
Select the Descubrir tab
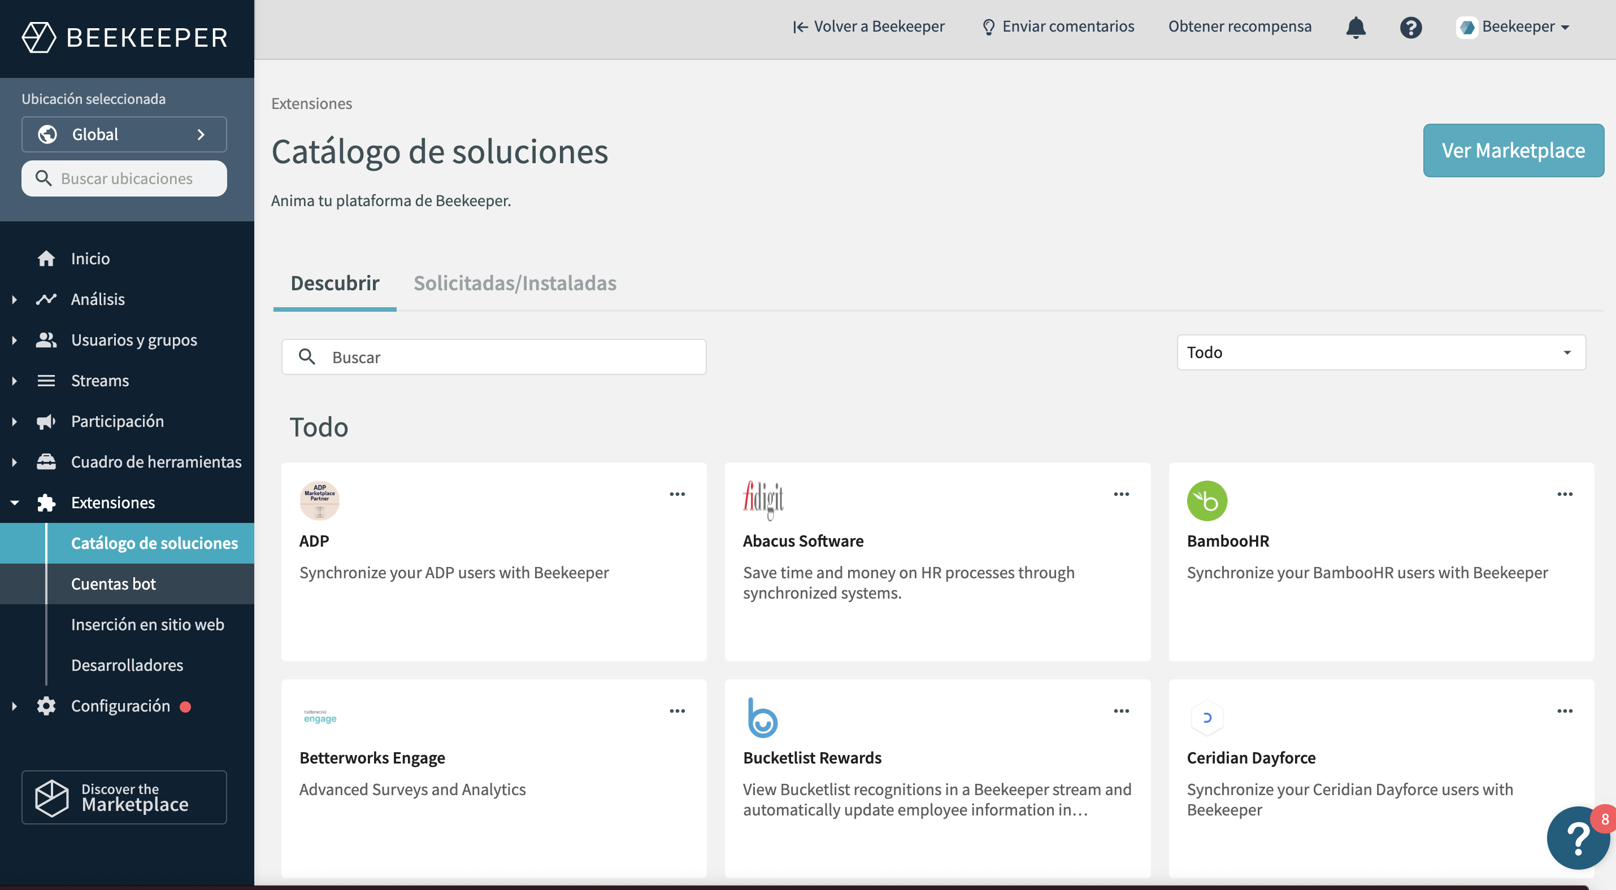pyautogui.click(x=335, y=283)
